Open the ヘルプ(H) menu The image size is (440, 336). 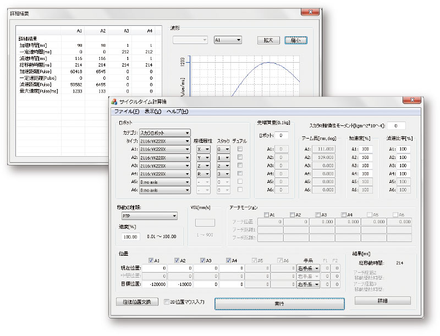point(177,112)
